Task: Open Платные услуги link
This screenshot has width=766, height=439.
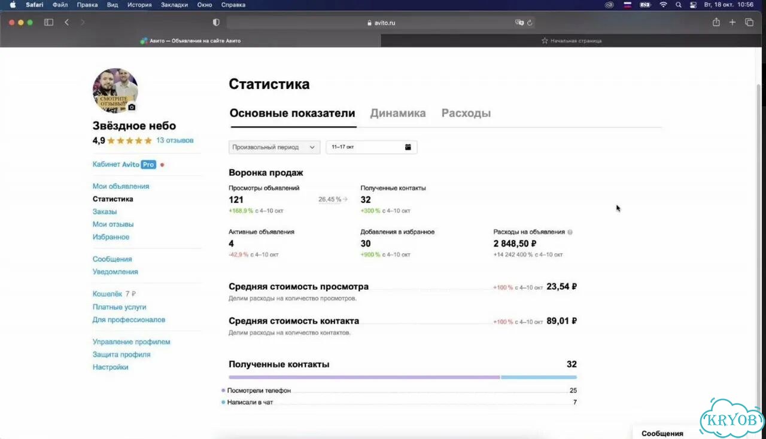Action: (x=120, y=307)
